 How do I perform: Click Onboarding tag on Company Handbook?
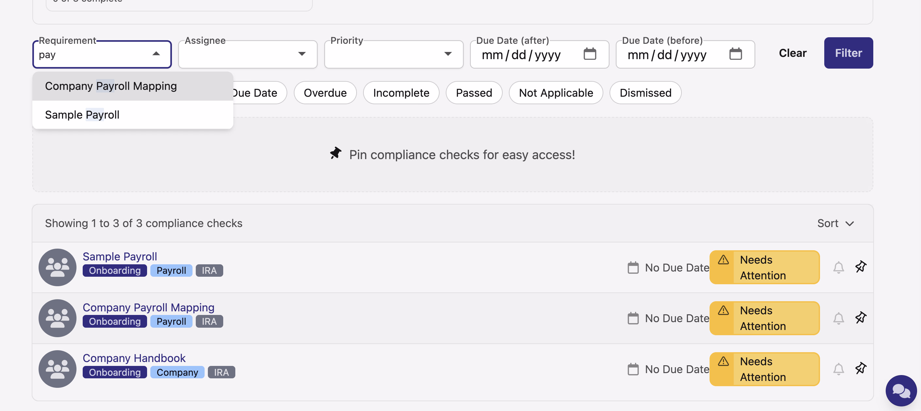click(x=115, y=372)
